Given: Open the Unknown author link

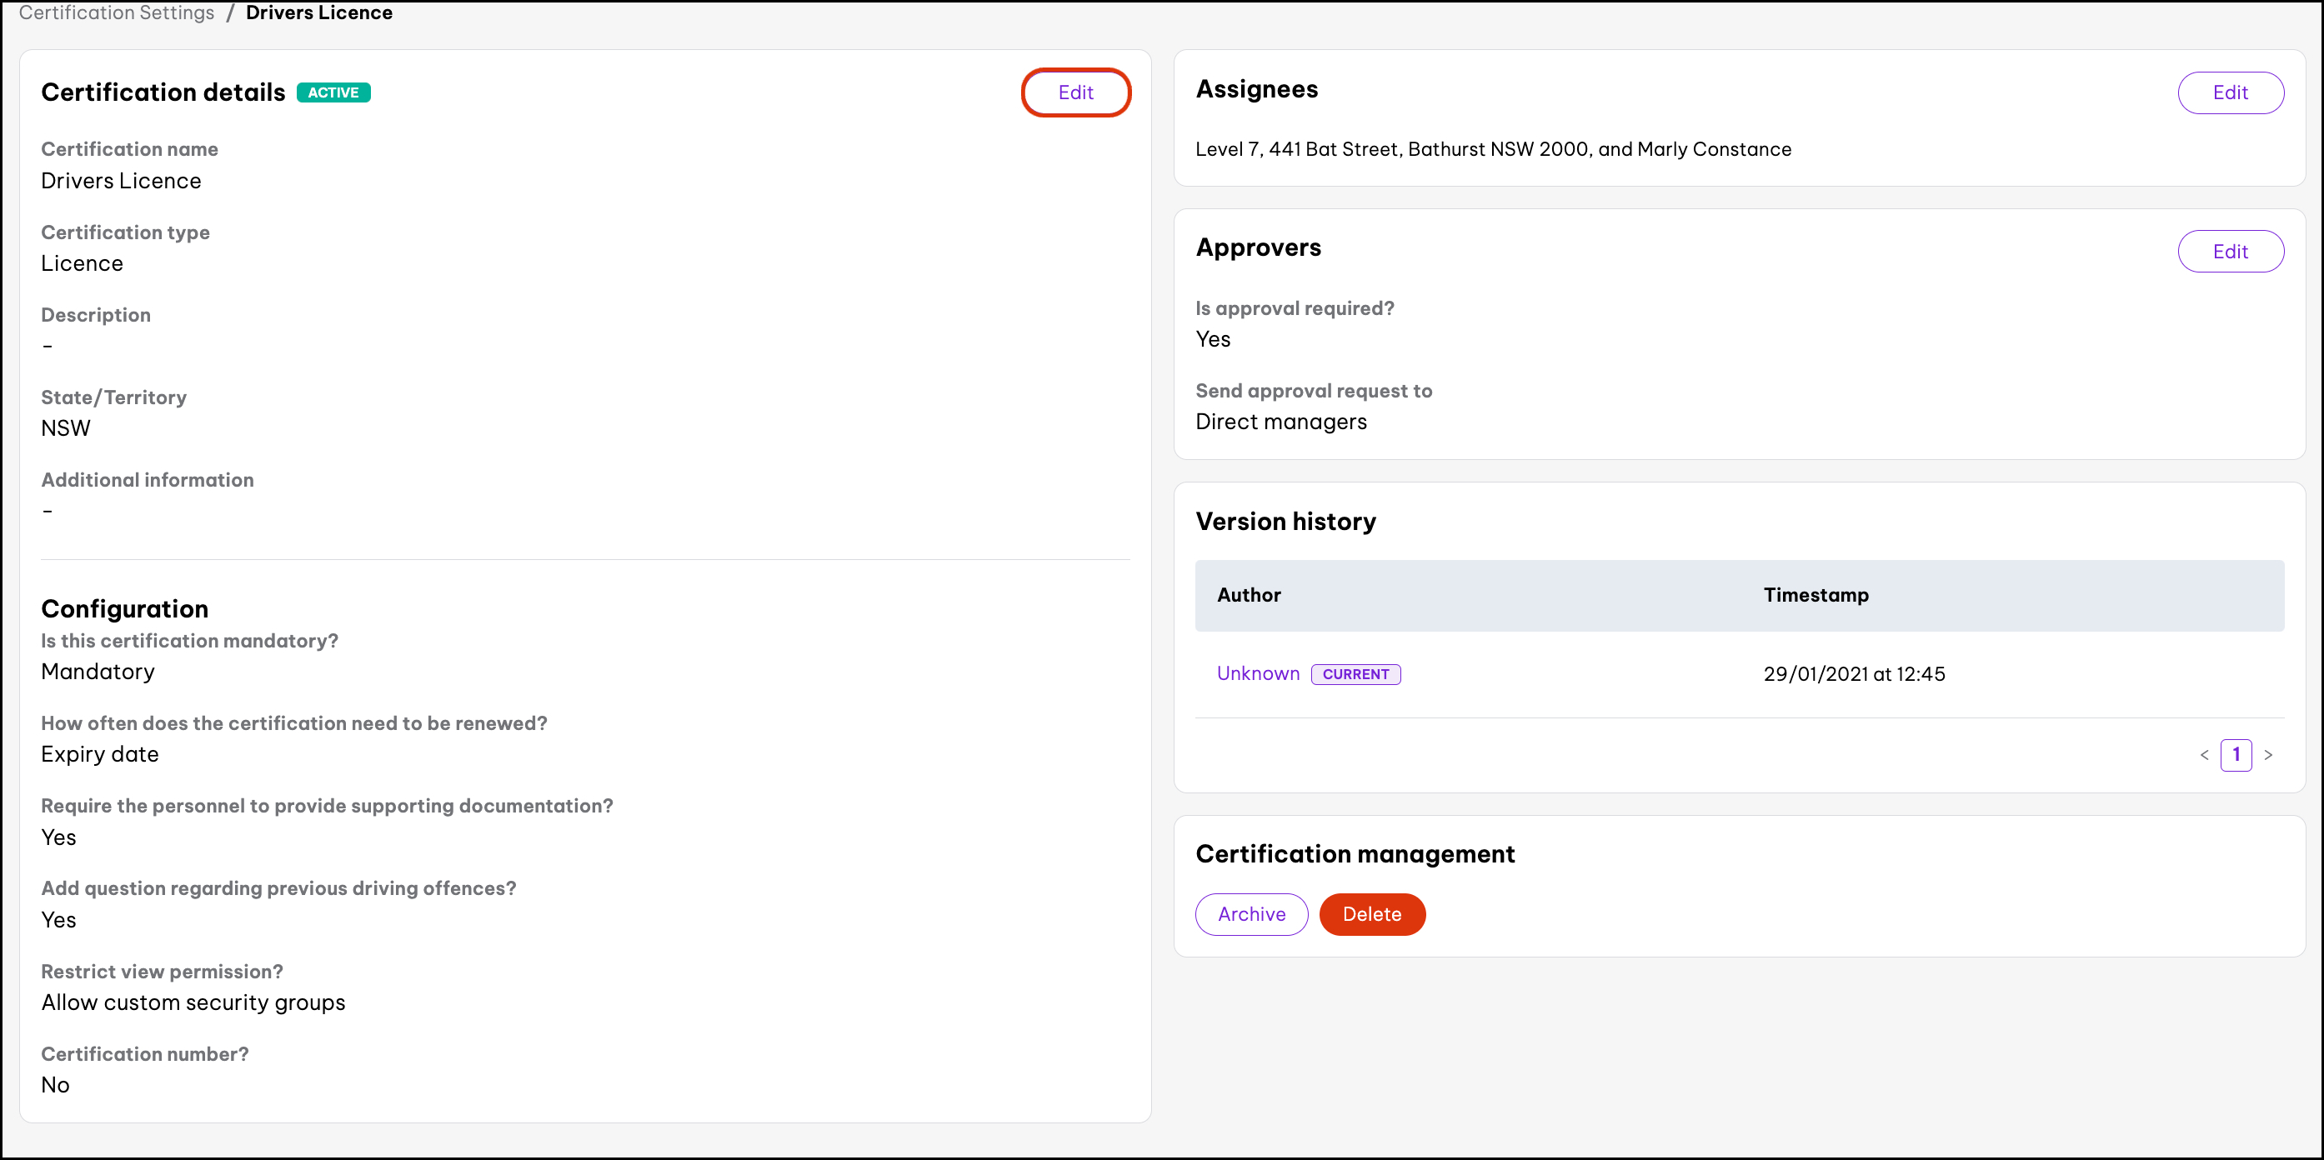Looking at the screenshot, I should point(1257,674).
